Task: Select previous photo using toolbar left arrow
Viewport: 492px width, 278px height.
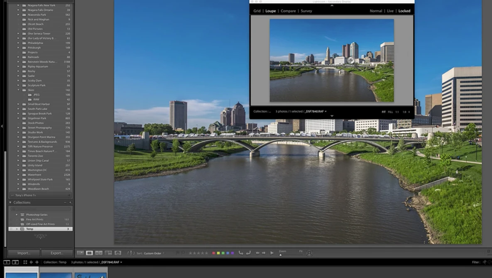Action: [x=257, y=253]
